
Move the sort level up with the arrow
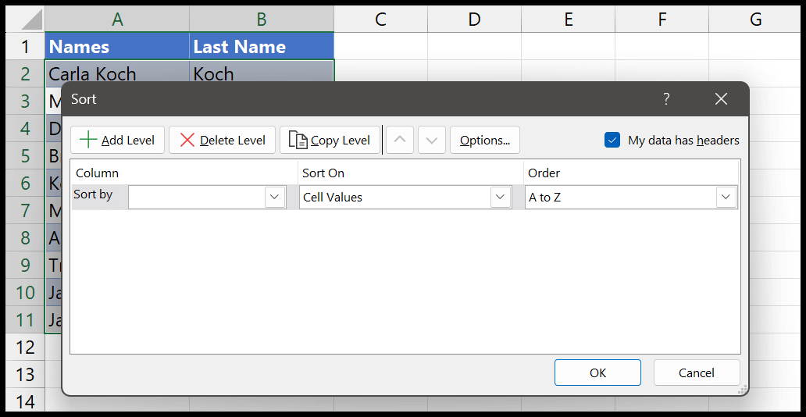pos(399,140)
